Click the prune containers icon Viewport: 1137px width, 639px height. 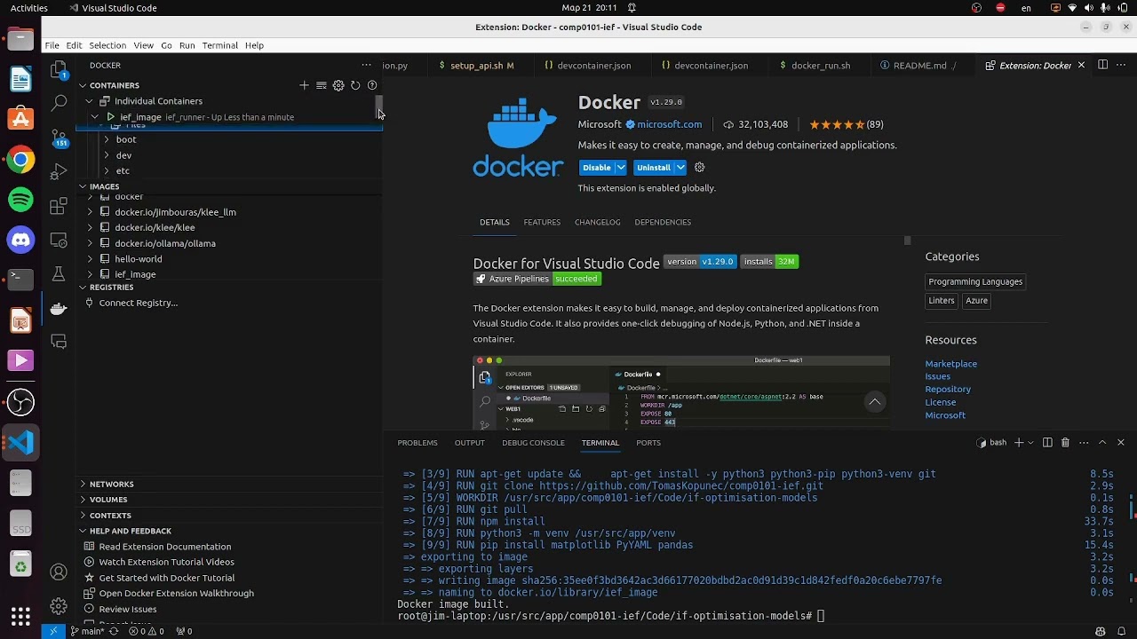(321, 85)
